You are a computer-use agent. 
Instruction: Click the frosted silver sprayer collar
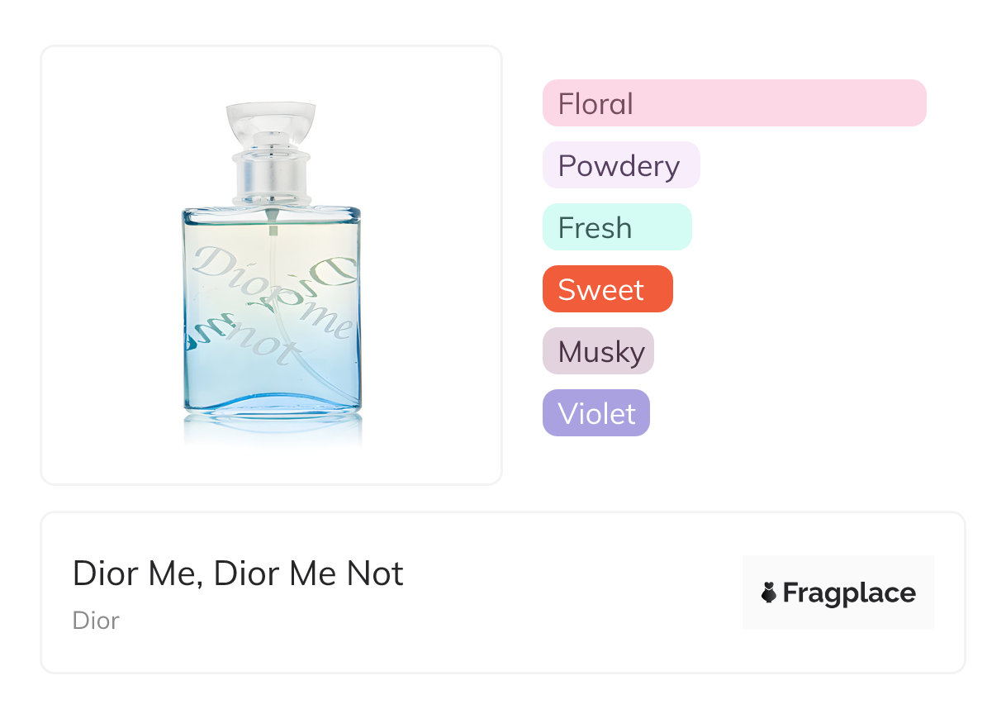coord(272,178)
